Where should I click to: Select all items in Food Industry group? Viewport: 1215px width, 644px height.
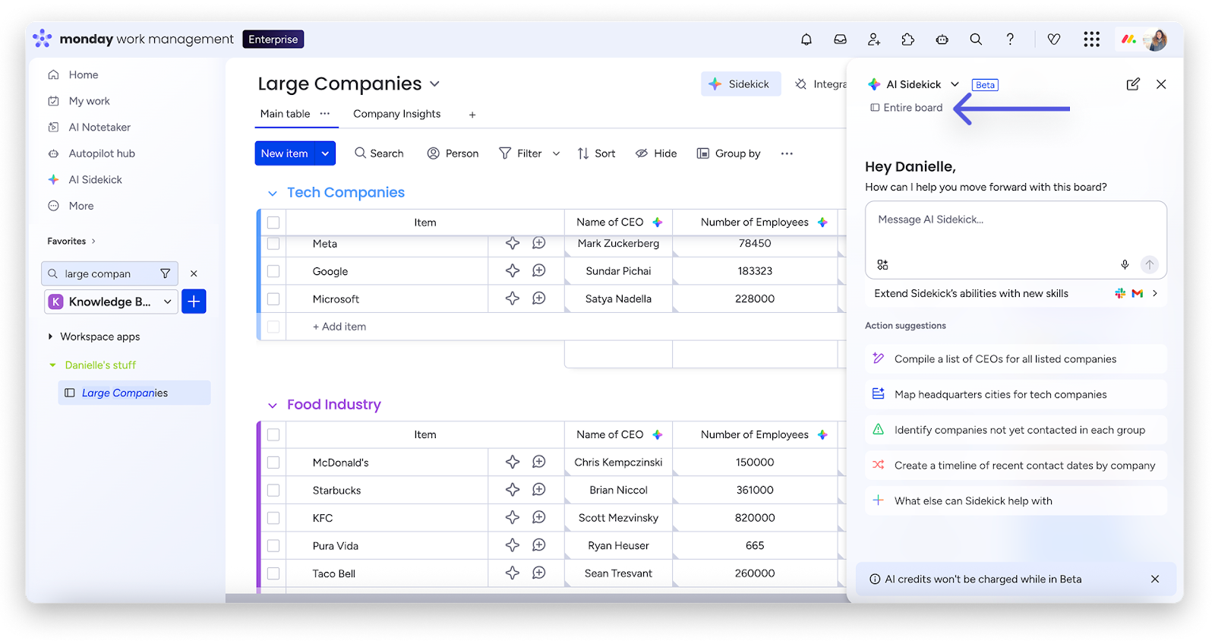[x=273, y=435]
